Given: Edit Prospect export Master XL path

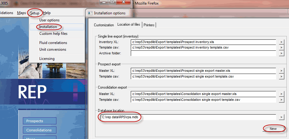Looking at the screenshot, I should pos(203,71).
